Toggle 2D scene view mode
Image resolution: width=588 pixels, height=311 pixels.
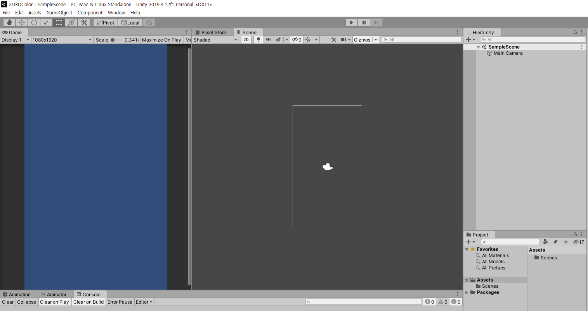[x=246, y=40]
